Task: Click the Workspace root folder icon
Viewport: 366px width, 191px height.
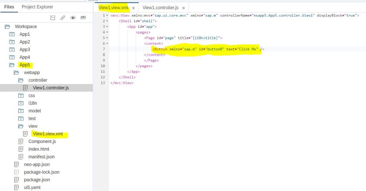Action: [x=7, y=27]
